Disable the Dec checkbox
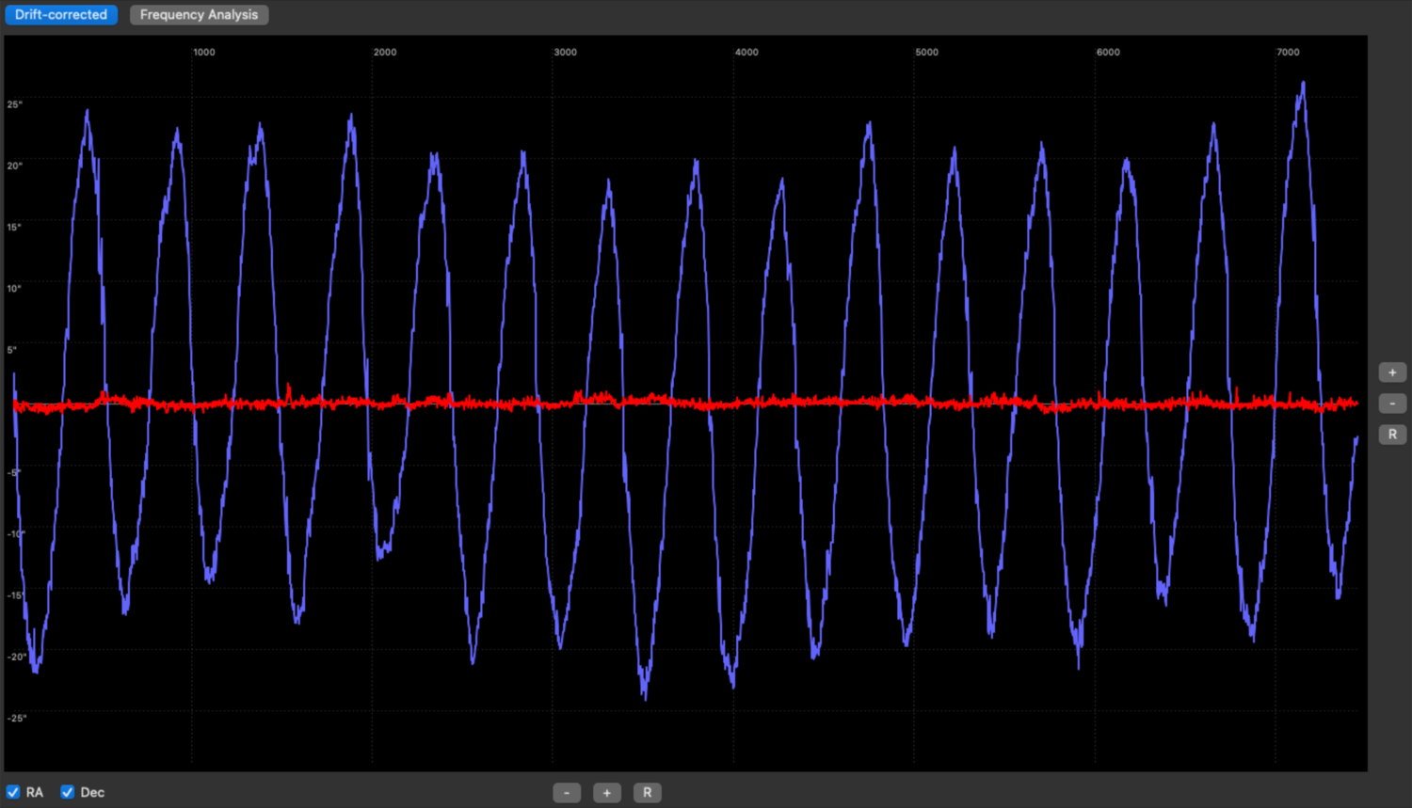Image resolution: width=1412 pixels, height=808 pixels. [66, 791]
